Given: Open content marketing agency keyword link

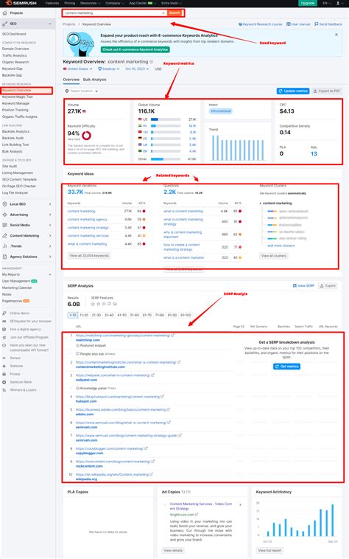Looking at the screenshot, I should [87, 220].
